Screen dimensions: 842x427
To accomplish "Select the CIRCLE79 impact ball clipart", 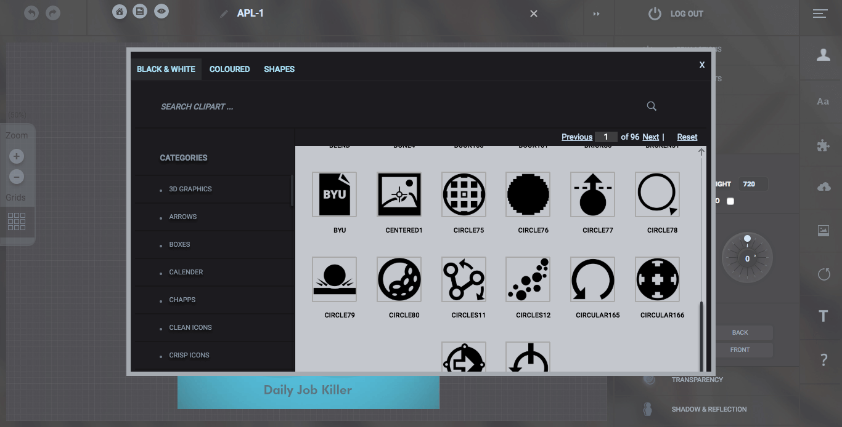I will pos(334,279).
